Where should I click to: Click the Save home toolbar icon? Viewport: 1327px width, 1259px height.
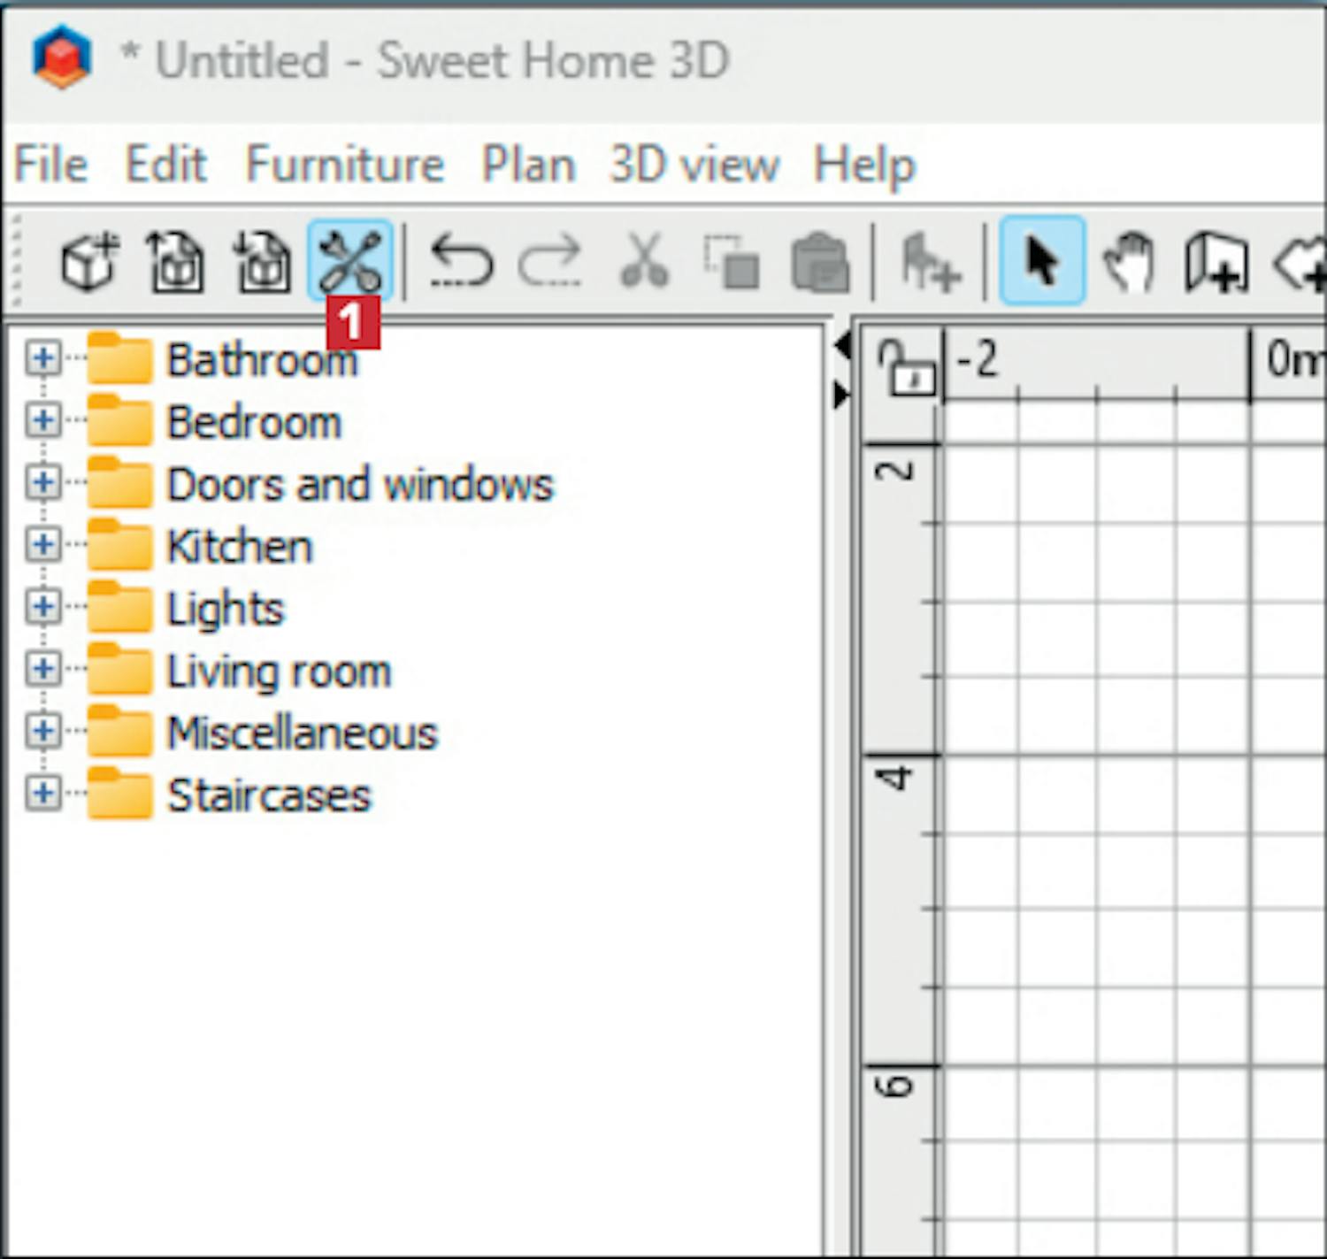coord(262,262)
